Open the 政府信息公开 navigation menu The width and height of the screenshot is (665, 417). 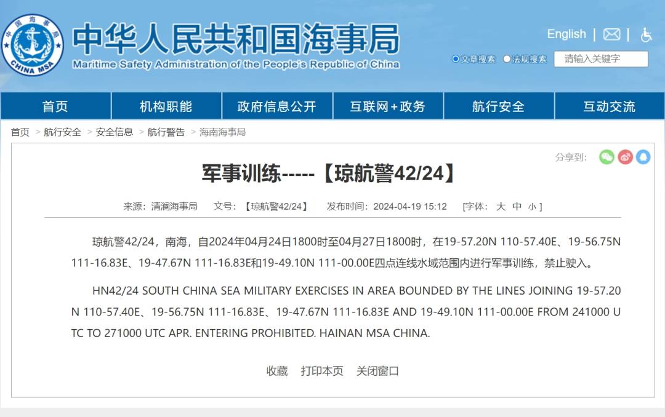point(277,106)
